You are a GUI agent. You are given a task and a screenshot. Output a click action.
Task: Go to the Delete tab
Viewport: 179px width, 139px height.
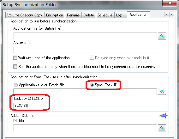pyautogui.click(x=89, y=15)
